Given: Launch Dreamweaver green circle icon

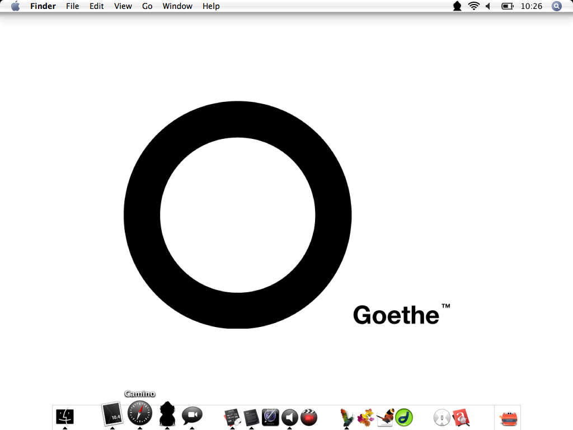Looking at the screenshot, I should point(404,418).
